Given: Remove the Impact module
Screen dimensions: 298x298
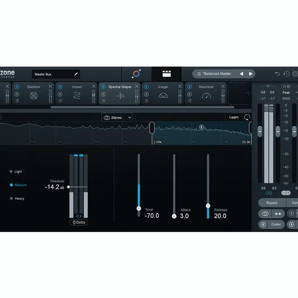Looking at the screenshot, I should (x=94, y=86).
